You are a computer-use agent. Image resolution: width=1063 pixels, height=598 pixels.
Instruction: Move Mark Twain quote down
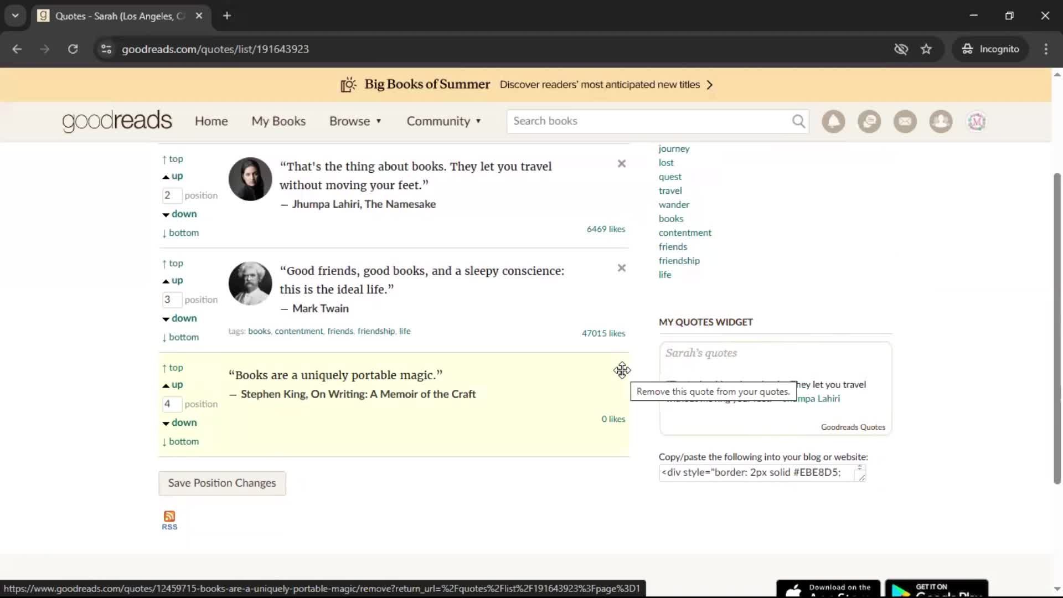click(179, 318)
